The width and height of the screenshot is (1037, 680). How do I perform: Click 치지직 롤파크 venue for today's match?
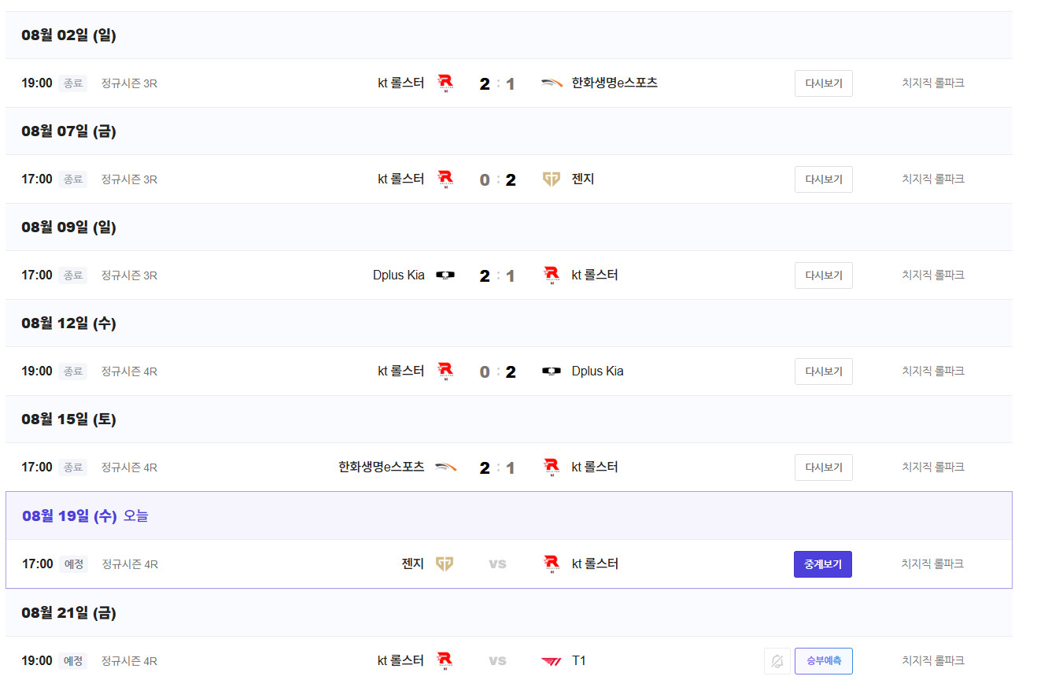[x=933, y=564]
